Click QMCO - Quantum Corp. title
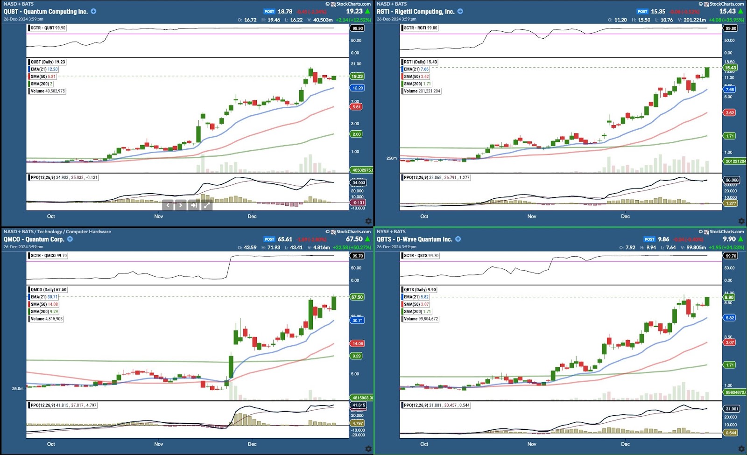747x455 pixels. point(34,239)
